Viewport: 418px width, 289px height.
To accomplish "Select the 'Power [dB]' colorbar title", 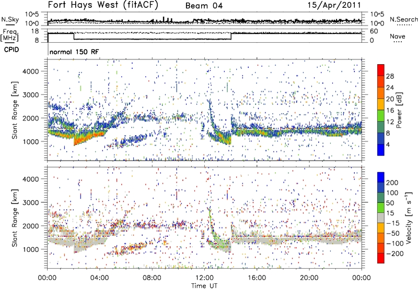I will tap(399, 110).
